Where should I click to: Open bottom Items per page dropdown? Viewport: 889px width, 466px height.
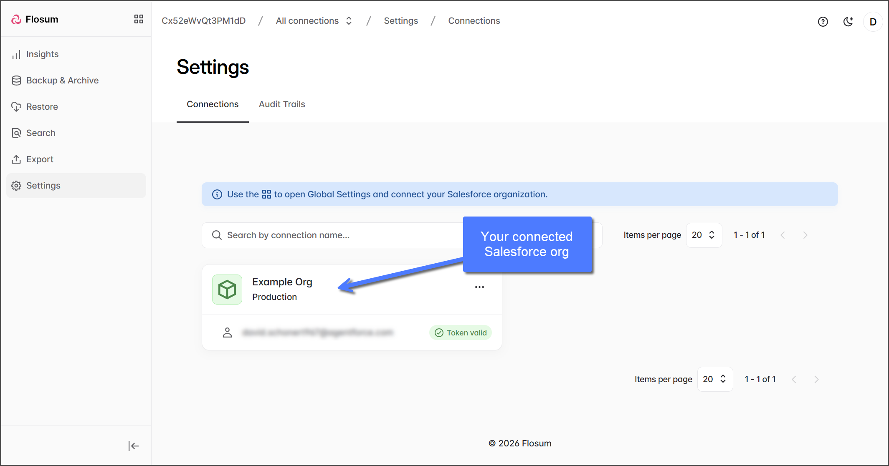pos(715,379)
